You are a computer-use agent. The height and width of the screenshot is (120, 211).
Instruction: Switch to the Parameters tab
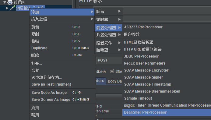pyautogui.click(x=101, y=81)
